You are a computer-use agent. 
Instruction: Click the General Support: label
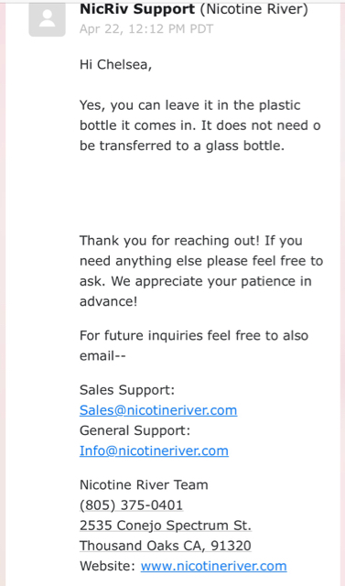(135, 430)
